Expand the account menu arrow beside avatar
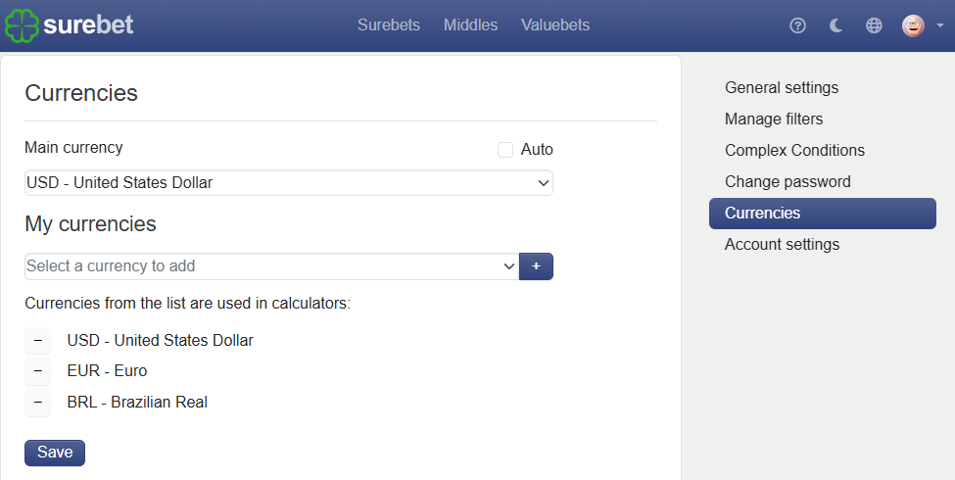Screen dimensions: 955x480 939,25
